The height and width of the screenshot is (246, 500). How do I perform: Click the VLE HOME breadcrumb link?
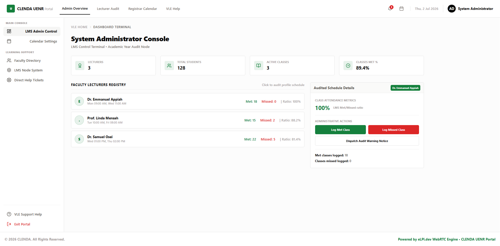coord(79,27)
